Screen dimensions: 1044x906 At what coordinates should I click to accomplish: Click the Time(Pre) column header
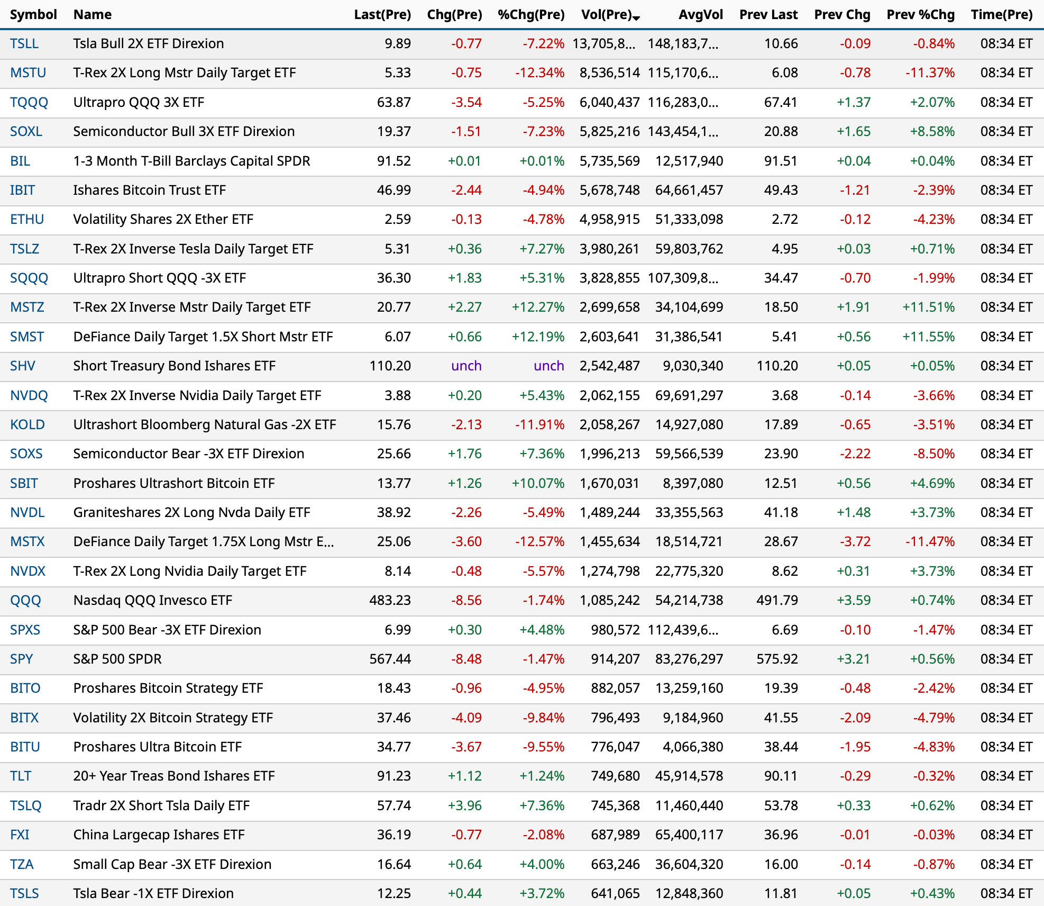1001,14
